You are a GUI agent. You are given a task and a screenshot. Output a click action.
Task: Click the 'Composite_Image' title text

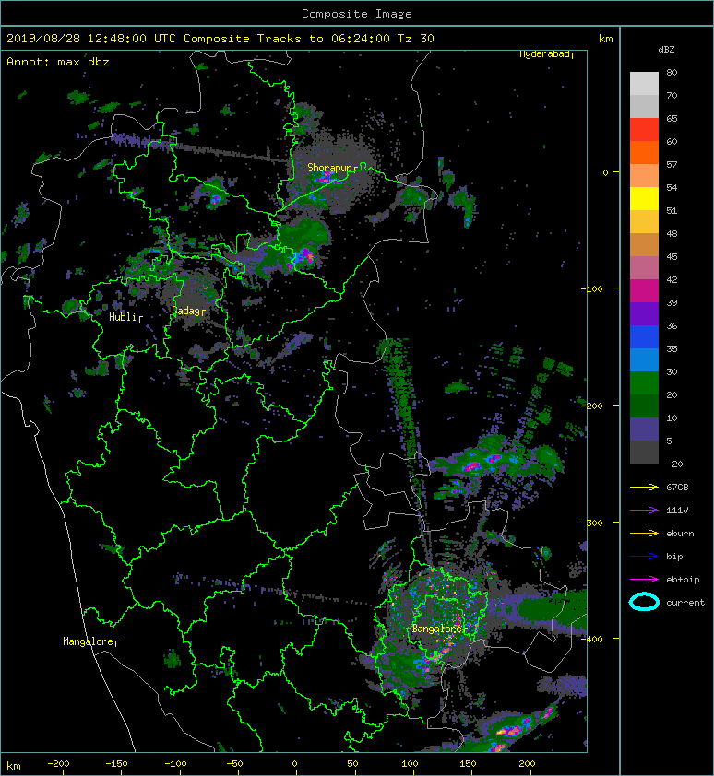coord(357,14)
